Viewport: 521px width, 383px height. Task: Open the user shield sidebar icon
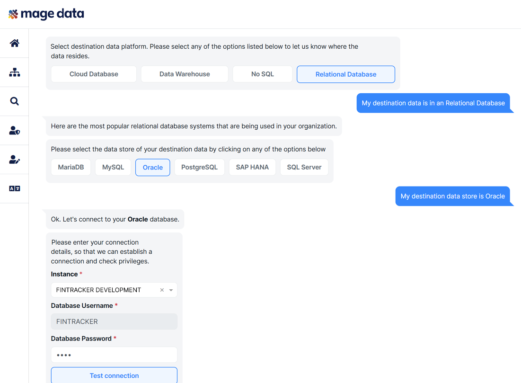pyautogui.click(x=14, y=131)
